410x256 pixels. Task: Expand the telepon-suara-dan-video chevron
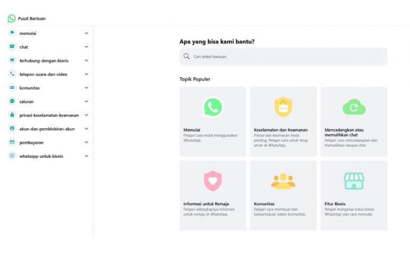pos(86,74)
